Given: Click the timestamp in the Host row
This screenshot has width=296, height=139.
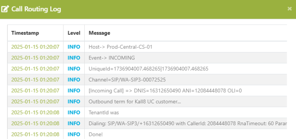Looking at the screenshot, I should click(35, 47).
